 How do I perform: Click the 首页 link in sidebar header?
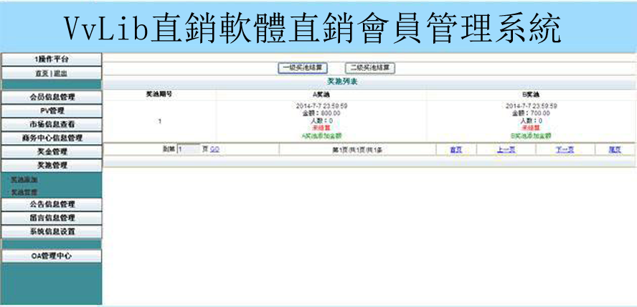tap(42, 73)
